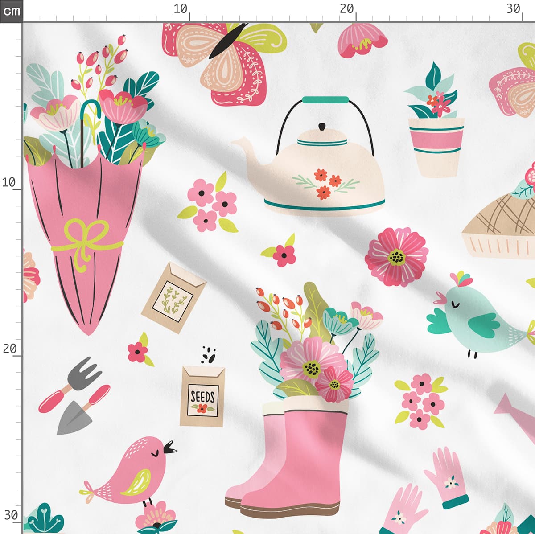The image size is (535, 534).
Task: Click the 10 mark on the vertical ruler
Action: pyautogui.click(x=9, y=182)
